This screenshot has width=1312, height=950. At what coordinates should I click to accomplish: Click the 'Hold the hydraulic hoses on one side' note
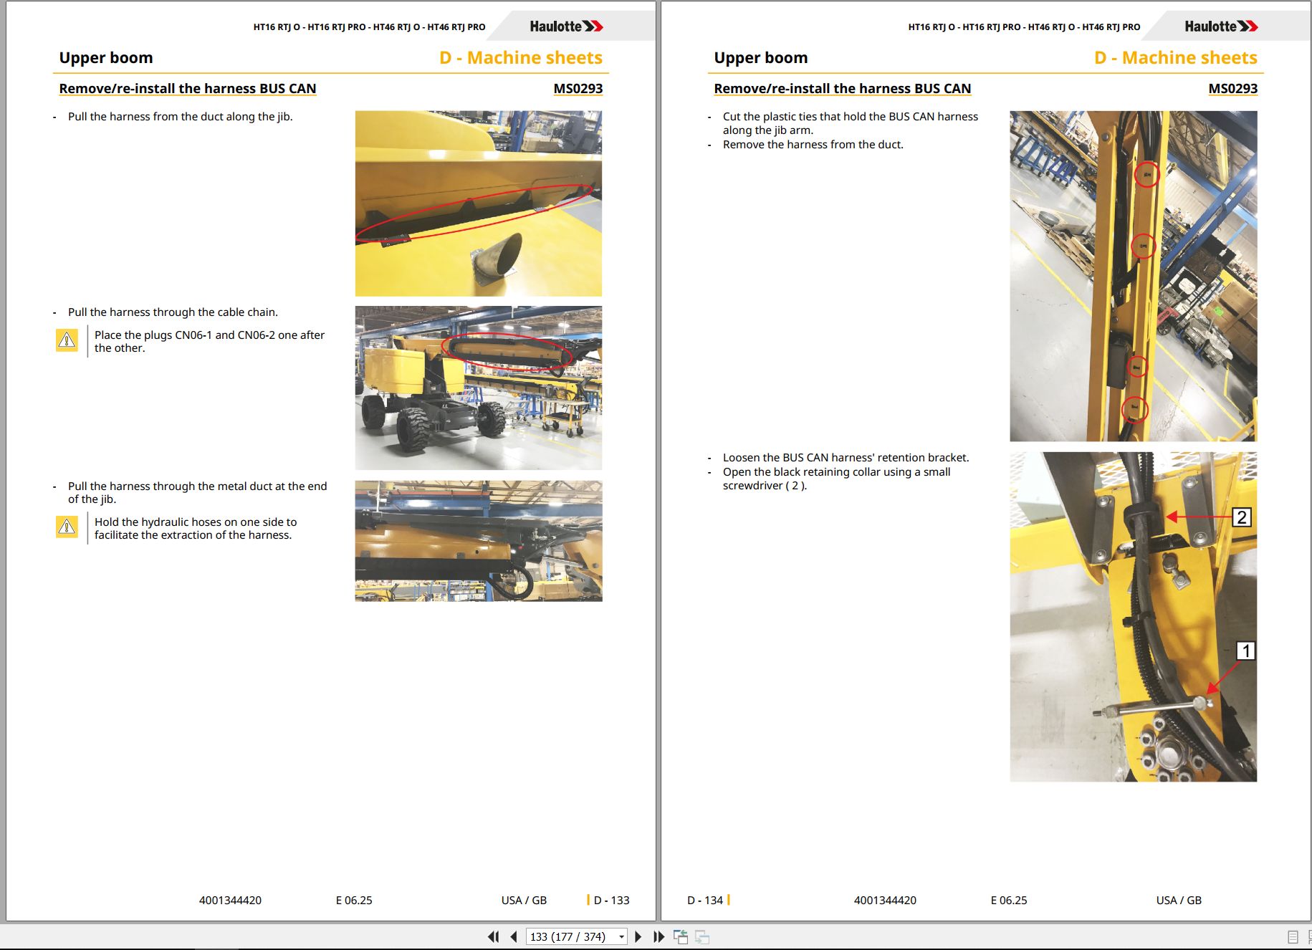coord(196,528)
